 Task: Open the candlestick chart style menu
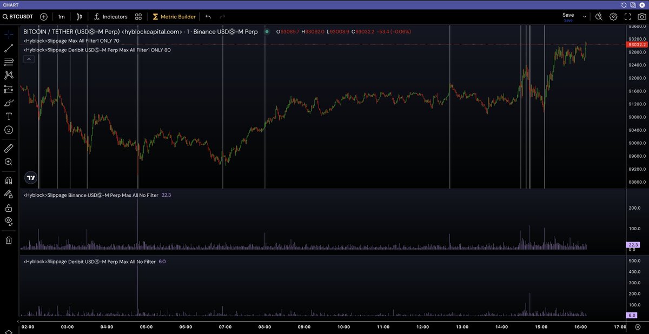click(x=80, y=17)
